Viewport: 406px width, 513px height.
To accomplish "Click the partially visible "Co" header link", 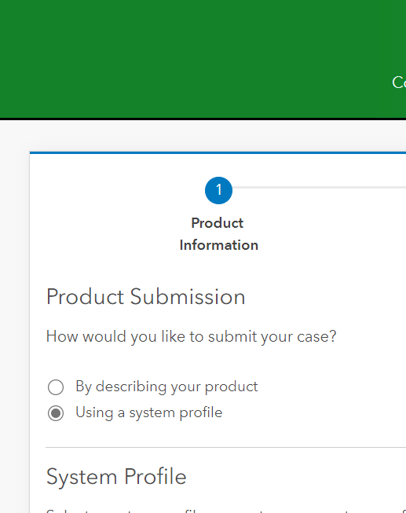I will (399, 82).
